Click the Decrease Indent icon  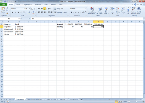(x=49, y=12)
